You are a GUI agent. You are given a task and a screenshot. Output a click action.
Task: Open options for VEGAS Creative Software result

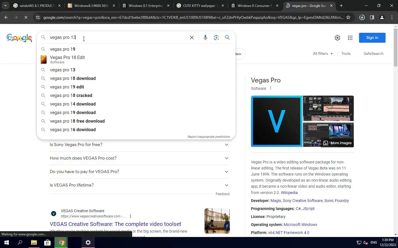pyautogui.click(x=130, y=216)
